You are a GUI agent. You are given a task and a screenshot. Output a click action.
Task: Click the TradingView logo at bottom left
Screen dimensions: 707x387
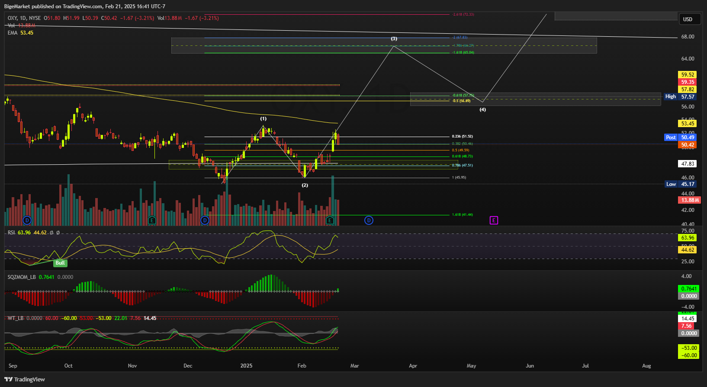pos(25,379)
